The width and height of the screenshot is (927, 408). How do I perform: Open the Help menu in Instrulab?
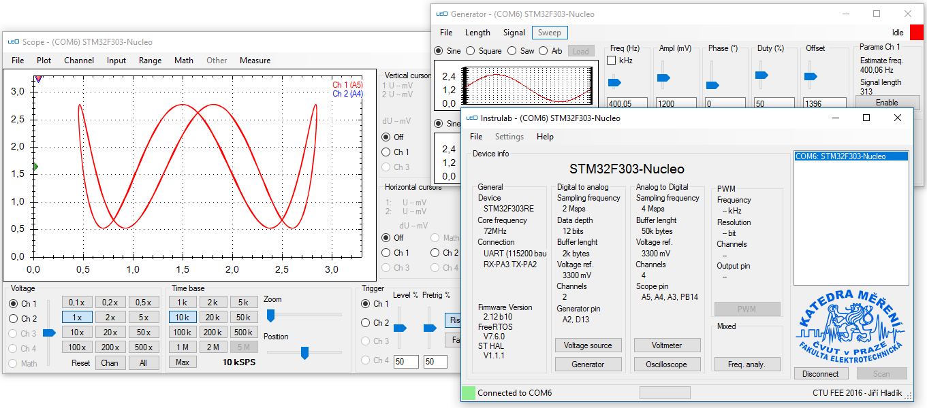tap(545, 137)
